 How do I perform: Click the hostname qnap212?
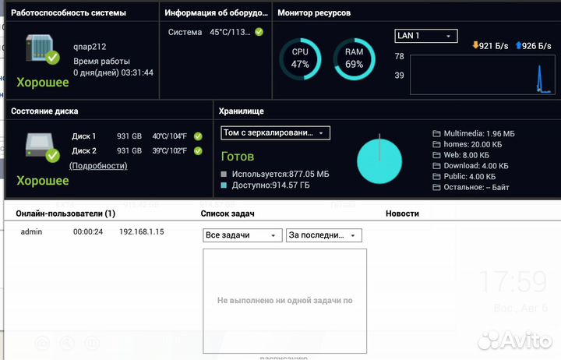tap(90, 47)
